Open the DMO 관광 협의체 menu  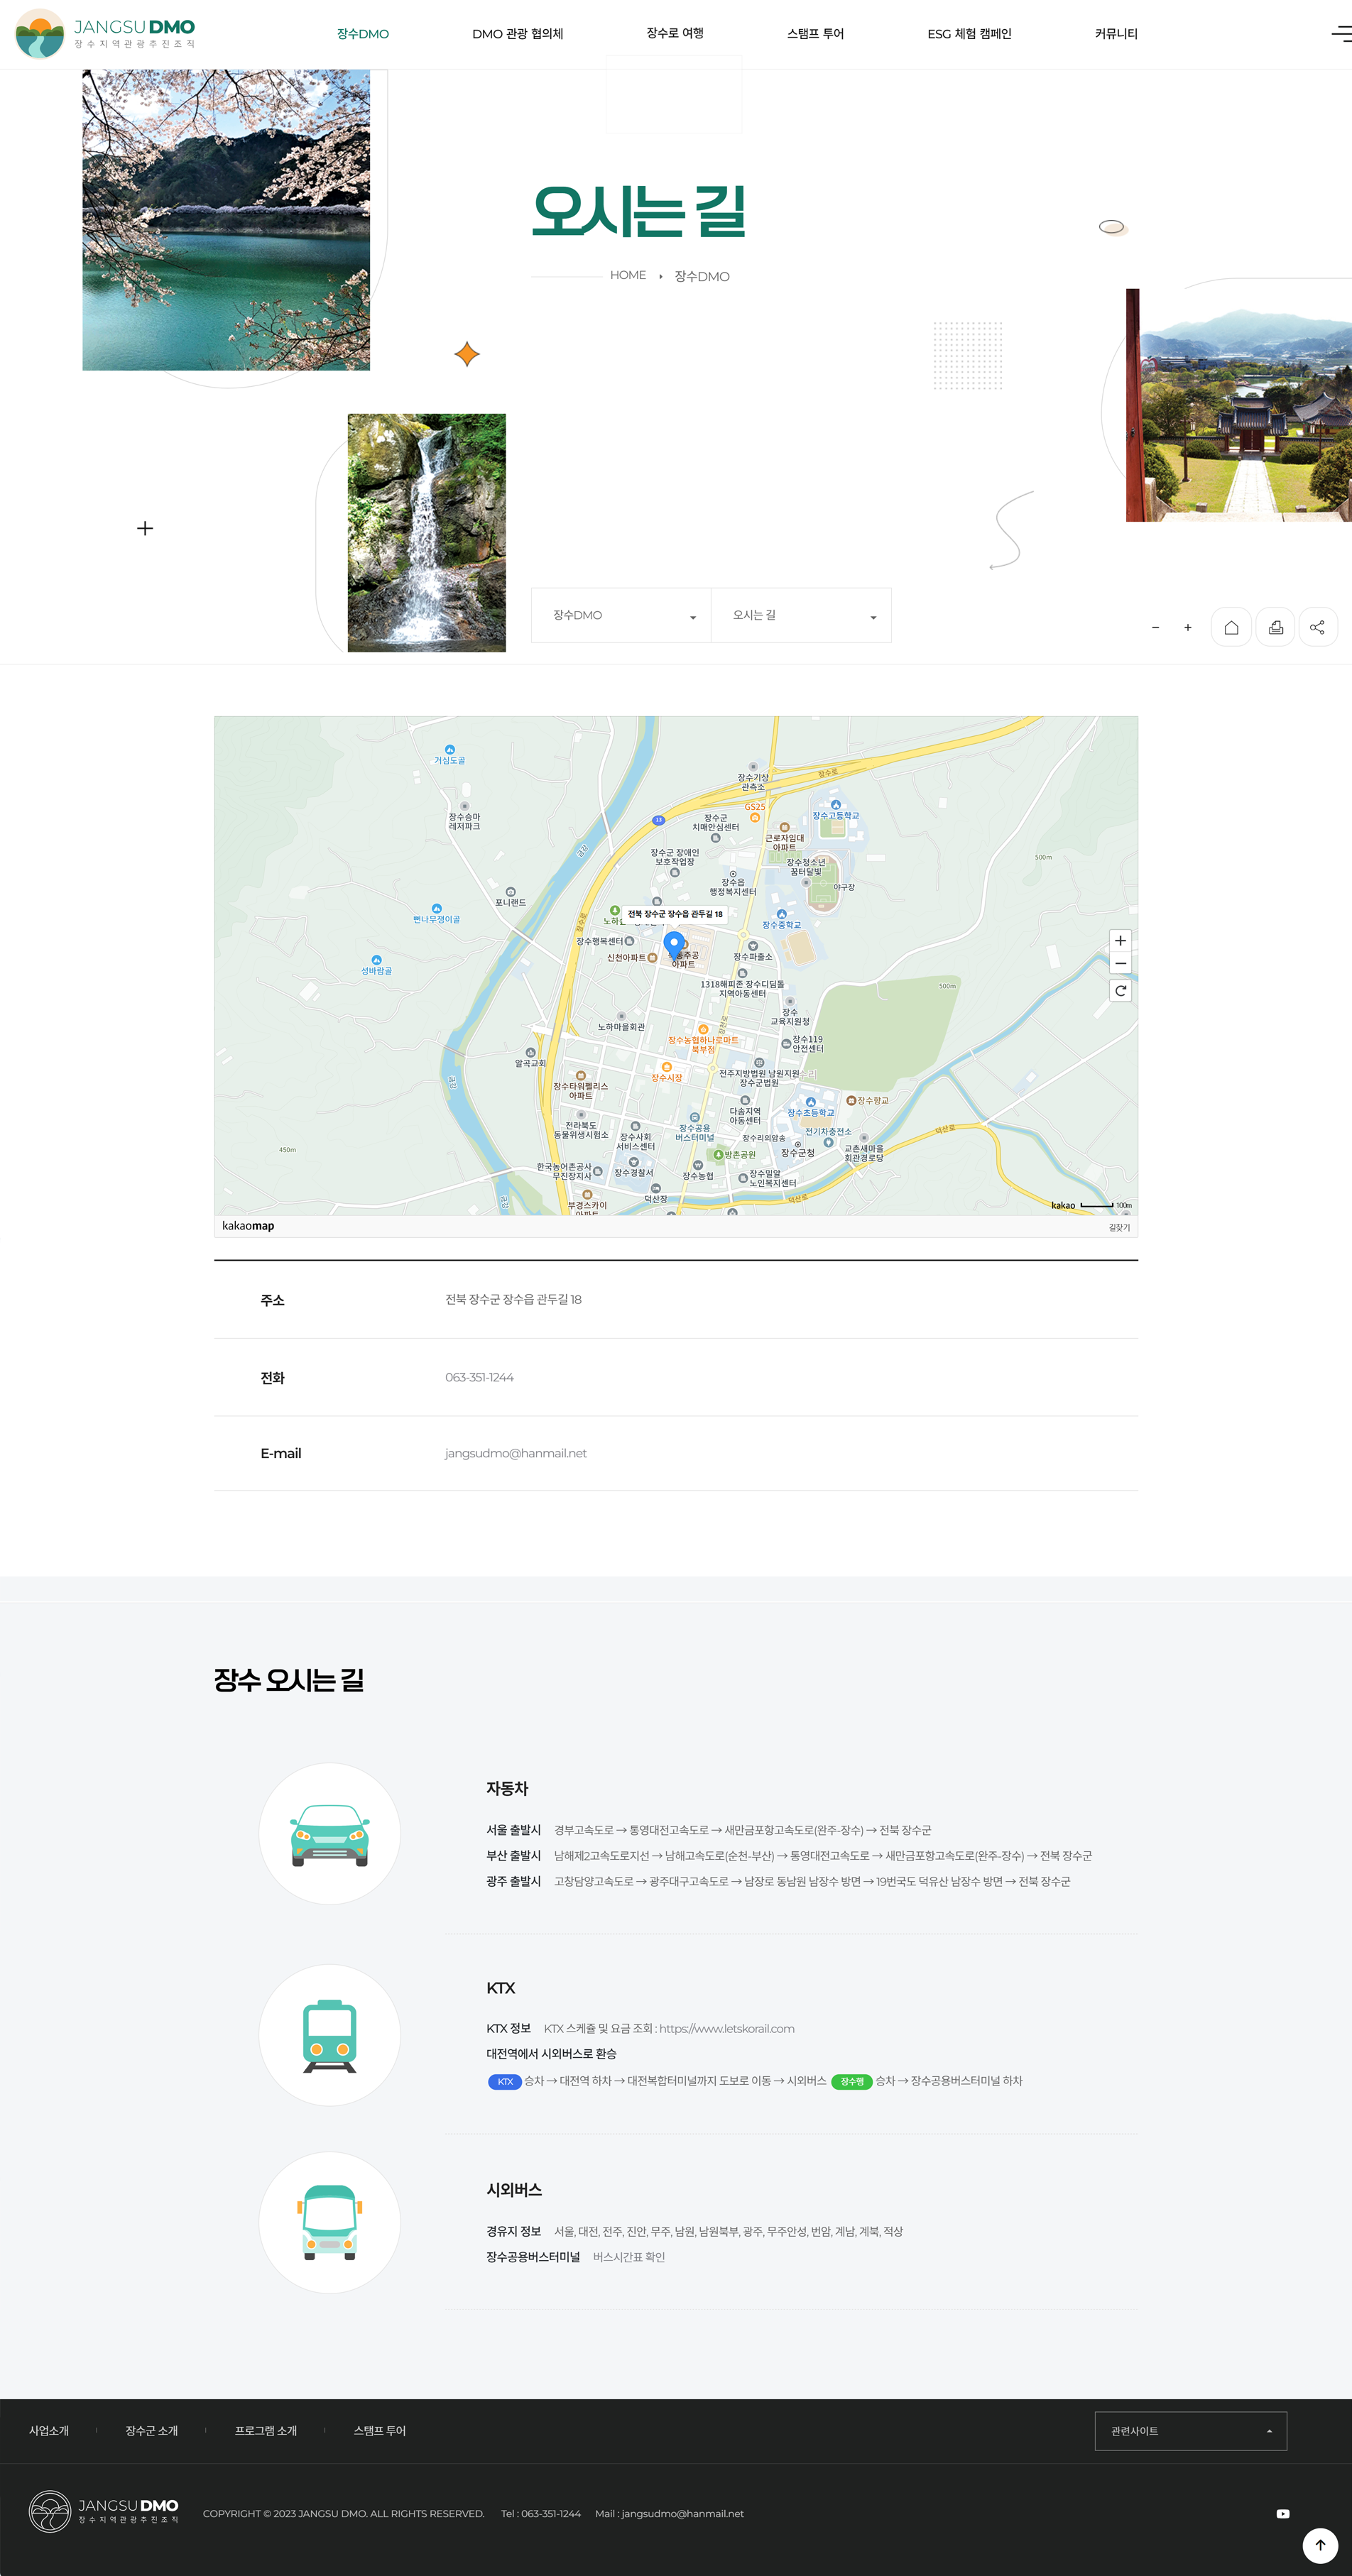click(x=518, y=34)
